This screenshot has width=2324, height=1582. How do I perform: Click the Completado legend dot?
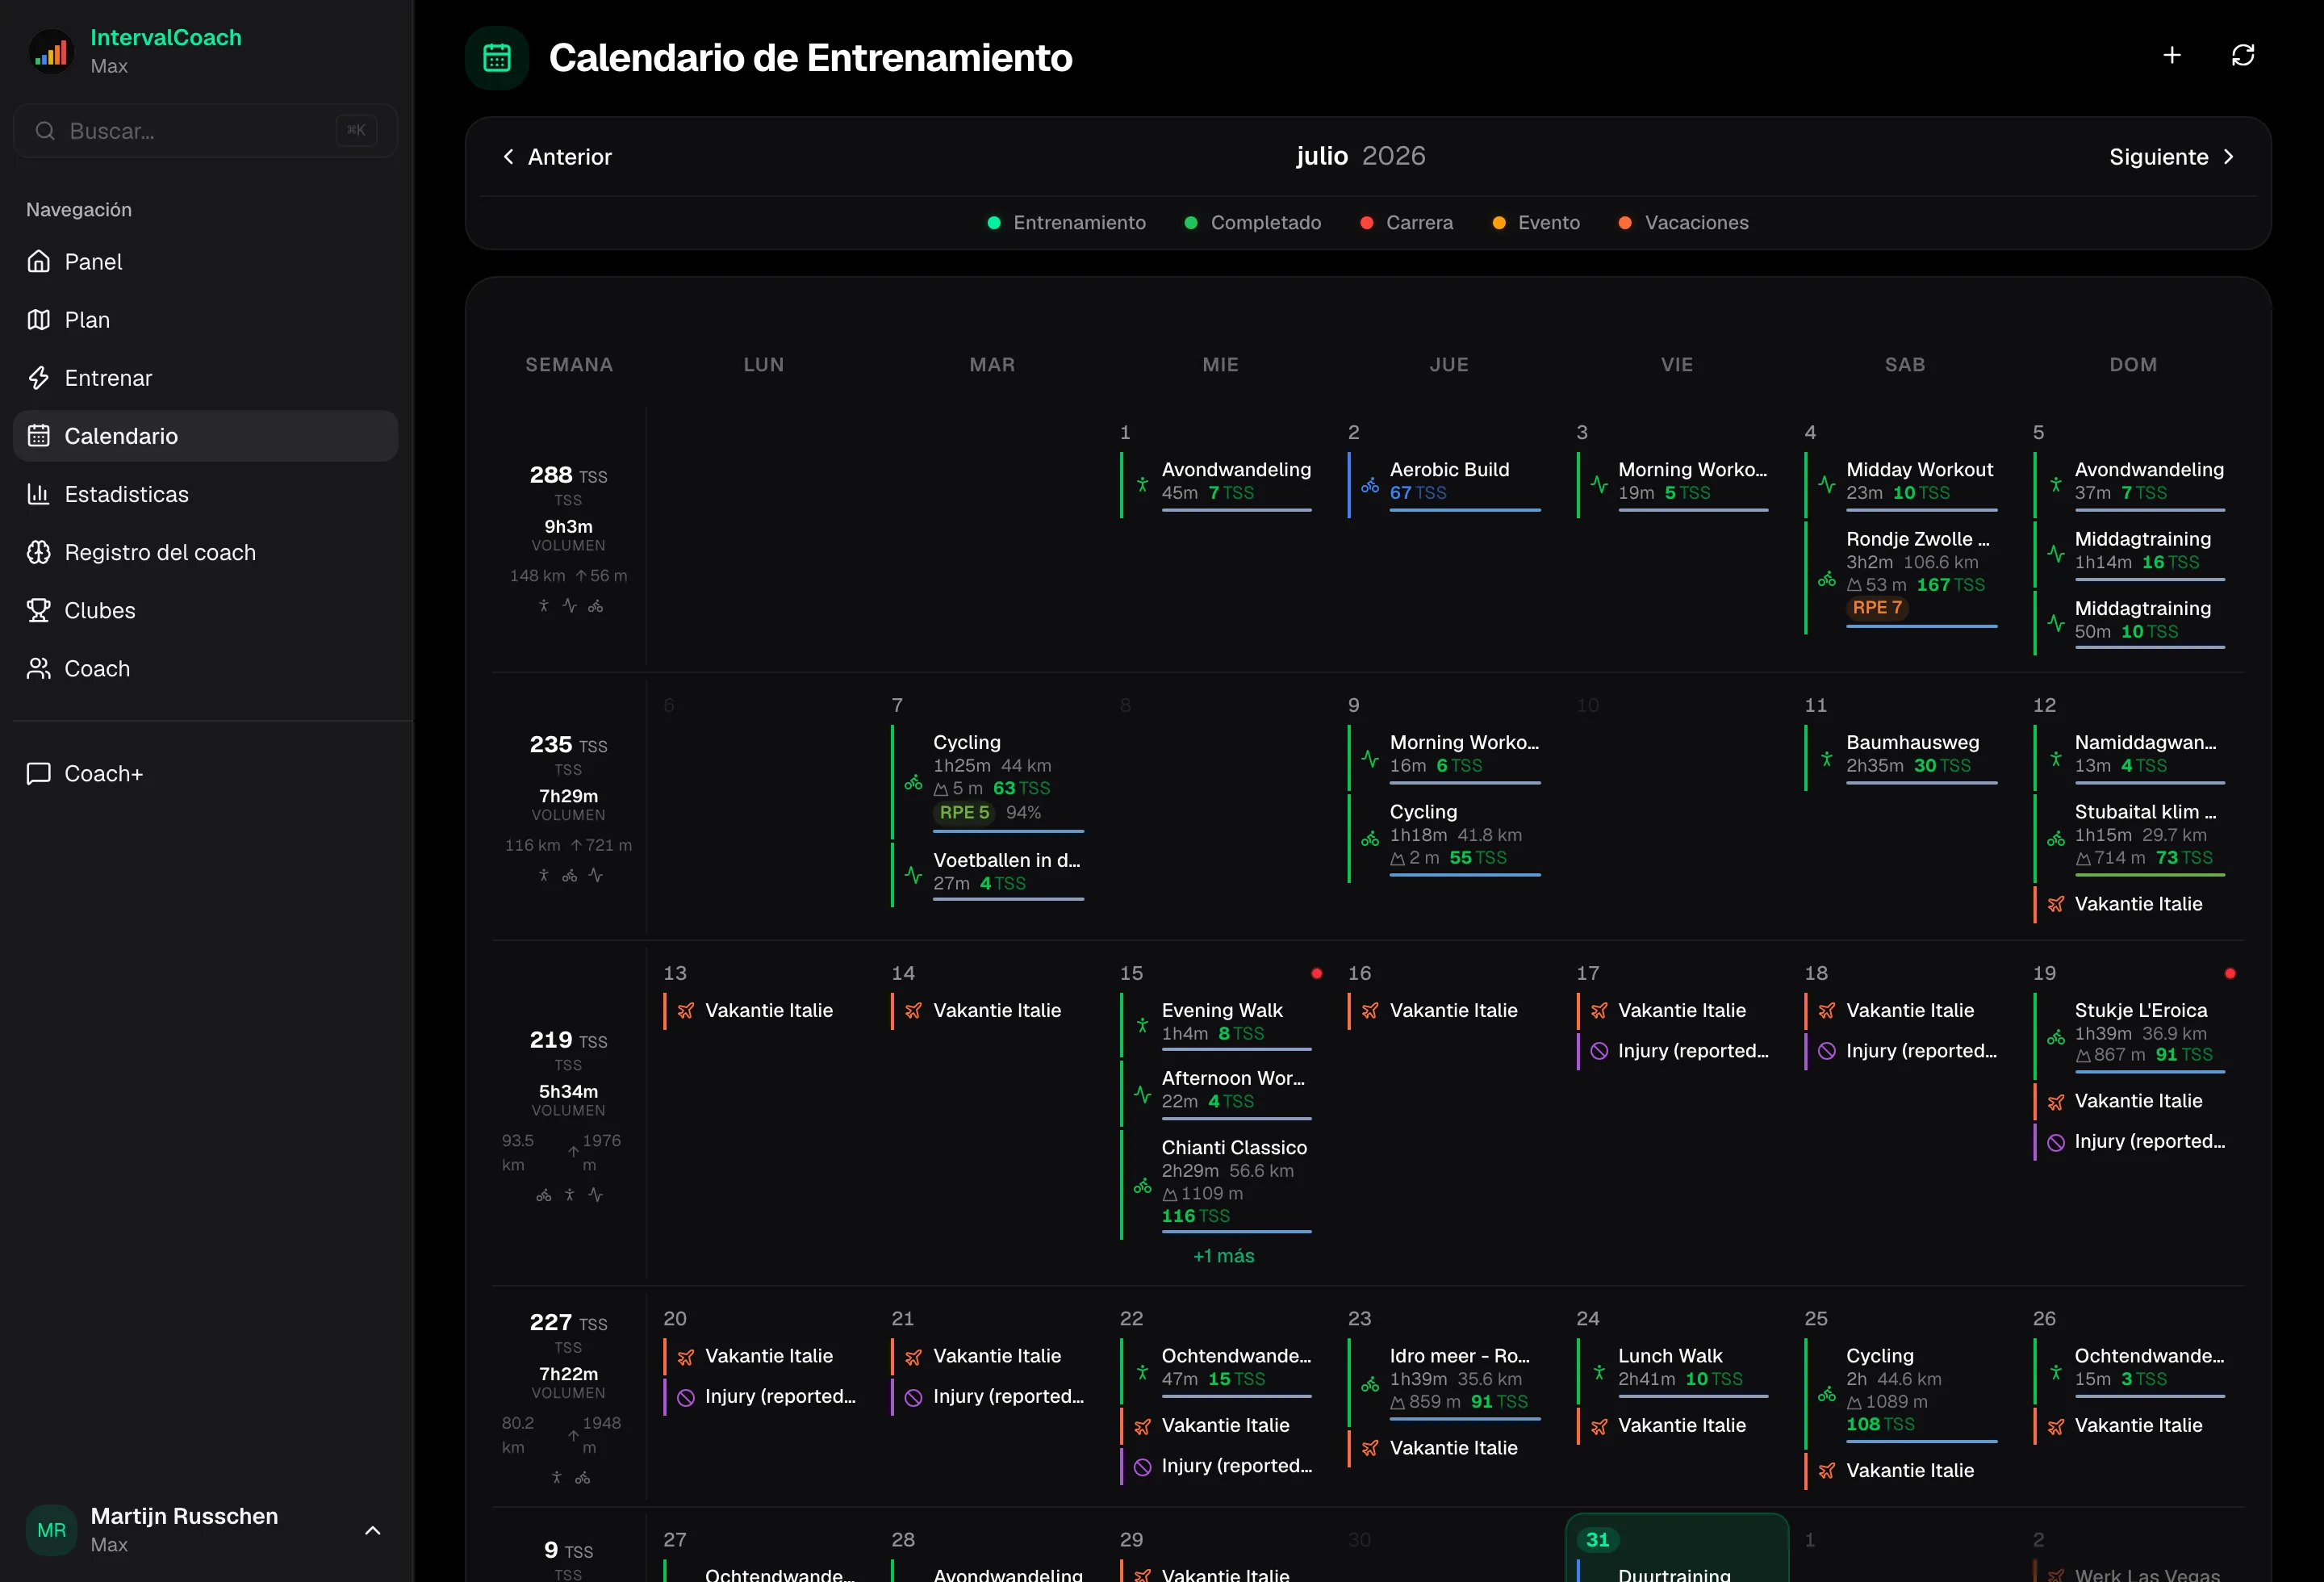click(x=1191, y=223)
